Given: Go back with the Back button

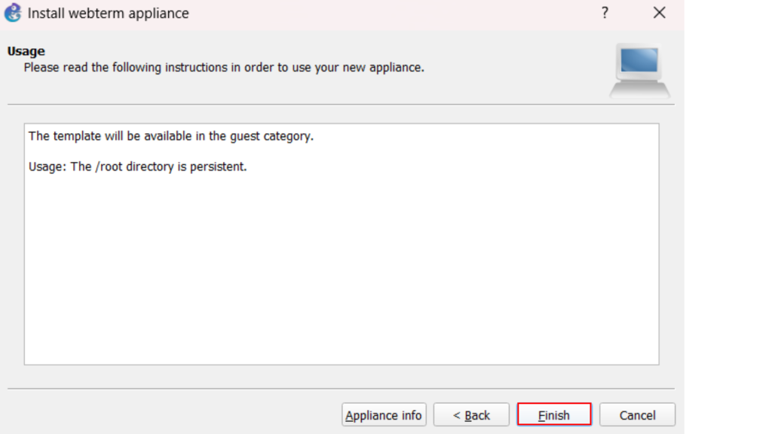Looking at the screenshot, I should pos(471,415).
